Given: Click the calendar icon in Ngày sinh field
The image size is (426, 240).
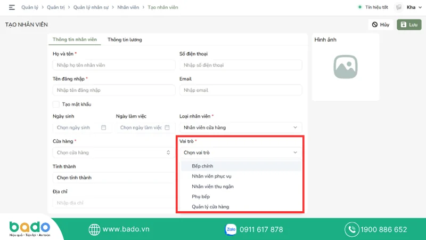Looking at the screenshot, I should 103,127.
